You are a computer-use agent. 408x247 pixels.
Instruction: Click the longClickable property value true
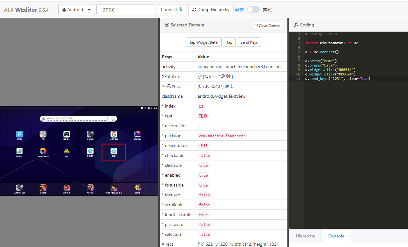point(203,215)
